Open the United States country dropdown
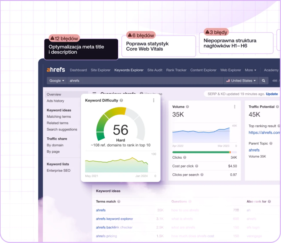Screen dimensions: 281x243 coord(241,81)
